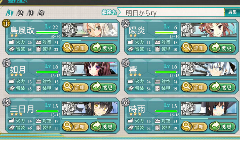
Task: Click the torpedo 雷装 icon for 三日月
Action: click(11, 128)
